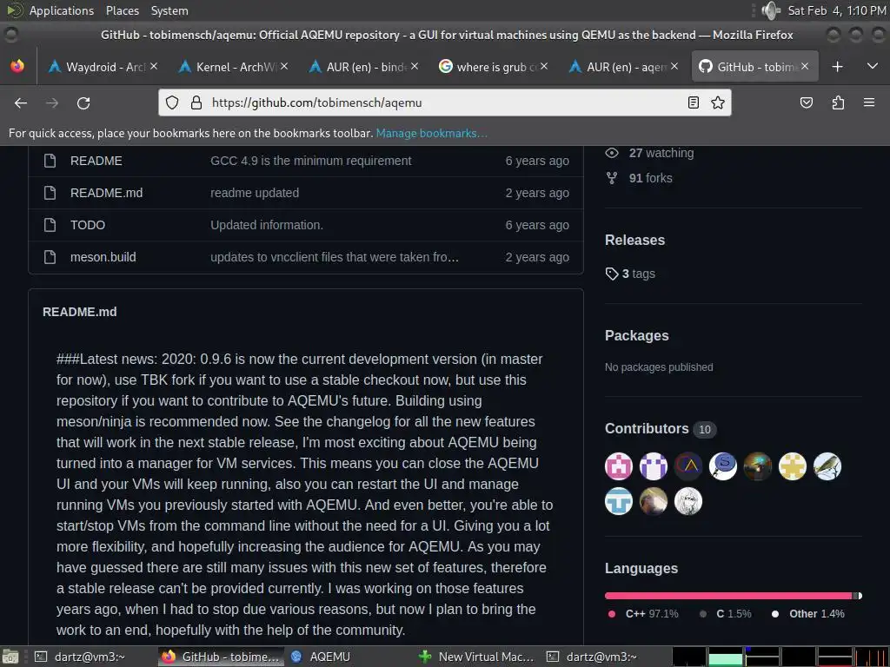
Task: Open the meson.build file
Action: coord(103,257)
